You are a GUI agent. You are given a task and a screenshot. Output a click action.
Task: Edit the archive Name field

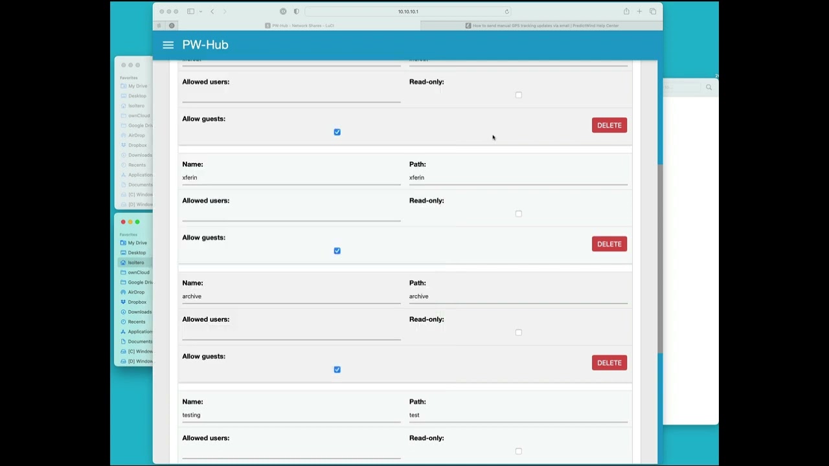[x=291, y=296]
